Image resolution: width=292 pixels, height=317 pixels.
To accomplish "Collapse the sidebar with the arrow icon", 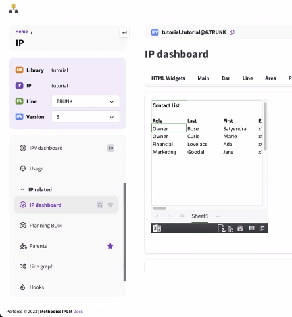I will [124, 33].
